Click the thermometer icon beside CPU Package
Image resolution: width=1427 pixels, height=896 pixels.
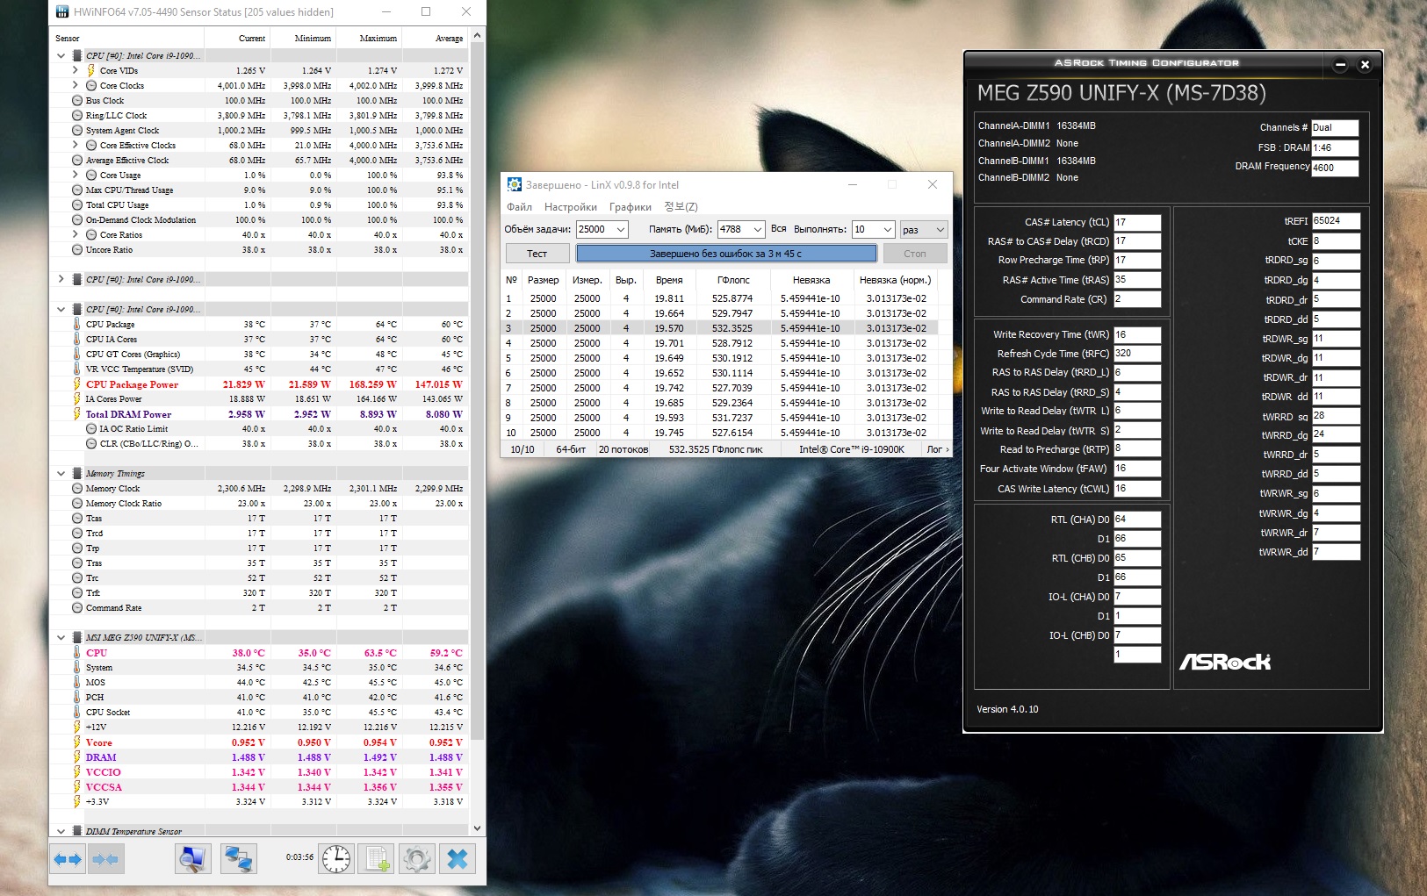pyautogui.click(x=77, y=325)
